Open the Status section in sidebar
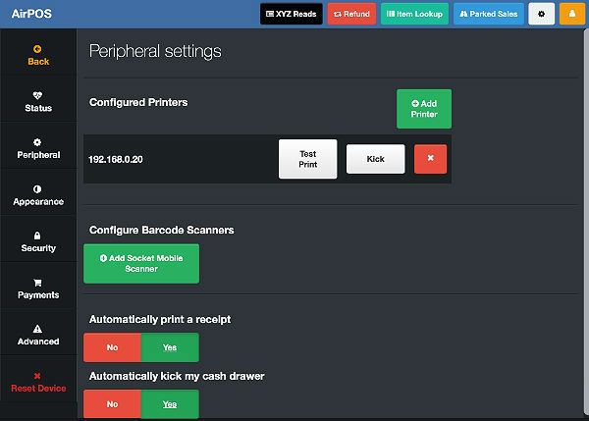 coord(38,102)
